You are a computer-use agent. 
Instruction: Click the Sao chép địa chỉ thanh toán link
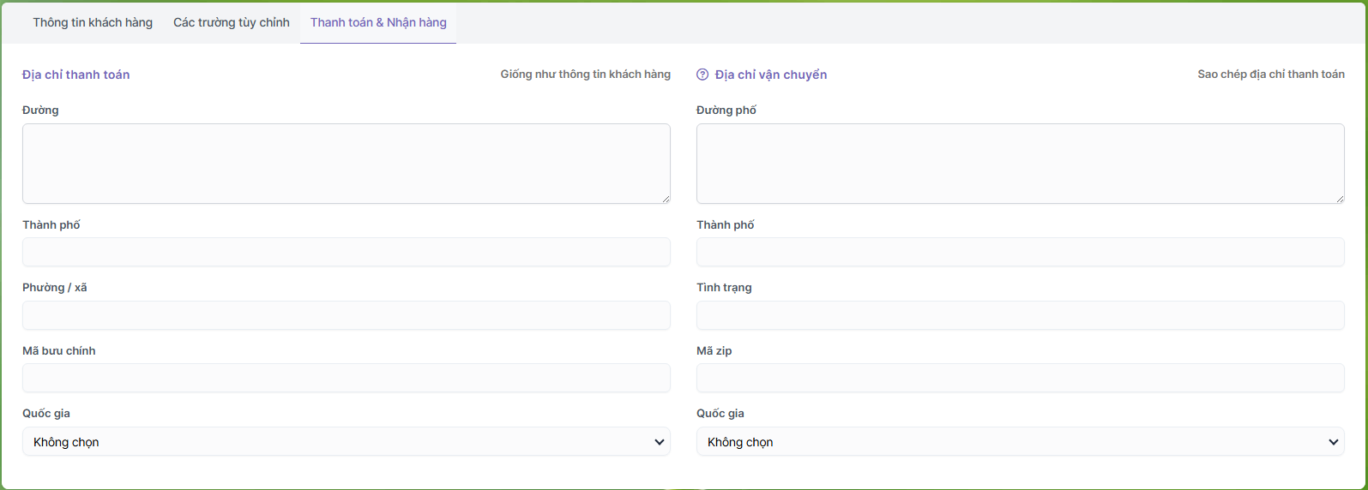(x=1270, y=75)
